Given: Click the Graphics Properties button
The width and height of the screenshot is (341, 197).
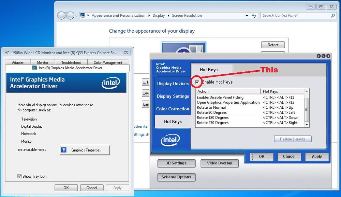Looking at the screenshot, I should coord(85,150).
